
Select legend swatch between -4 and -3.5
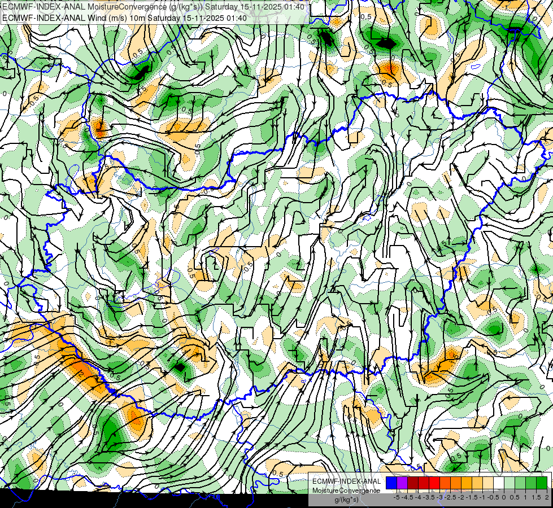pos(424,483)
